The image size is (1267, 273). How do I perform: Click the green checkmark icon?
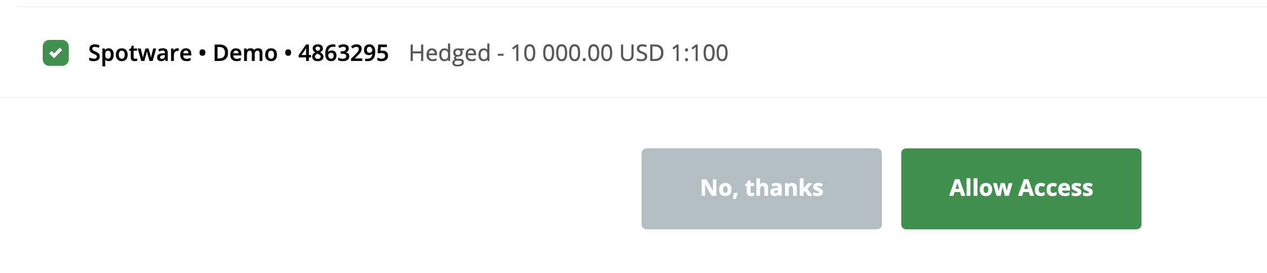pos(56,53)
